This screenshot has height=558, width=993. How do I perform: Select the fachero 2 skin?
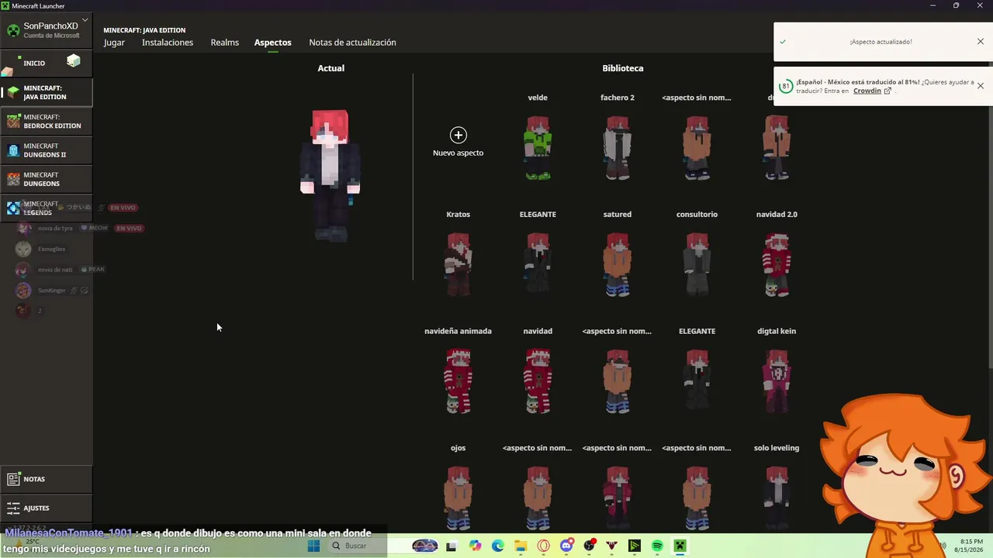coord(618,147)
